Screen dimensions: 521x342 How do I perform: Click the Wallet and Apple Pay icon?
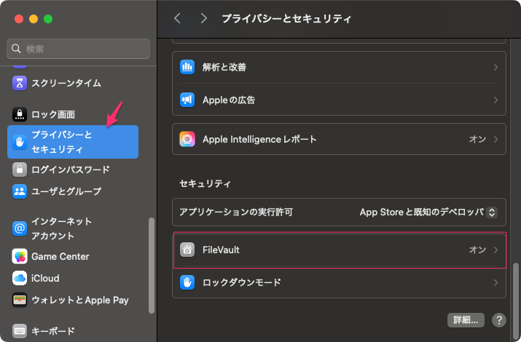[20, 299]
